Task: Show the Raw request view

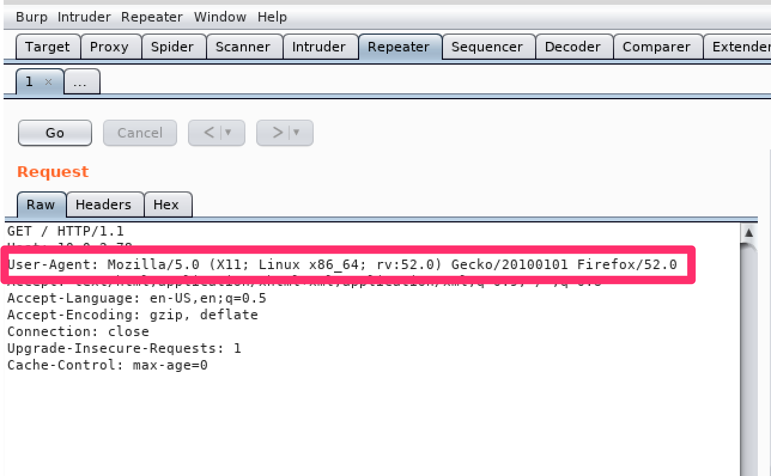Action: [41, 205]
